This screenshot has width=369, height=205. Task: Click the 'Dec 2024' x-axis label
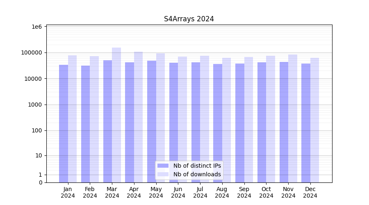coord(310,192)
